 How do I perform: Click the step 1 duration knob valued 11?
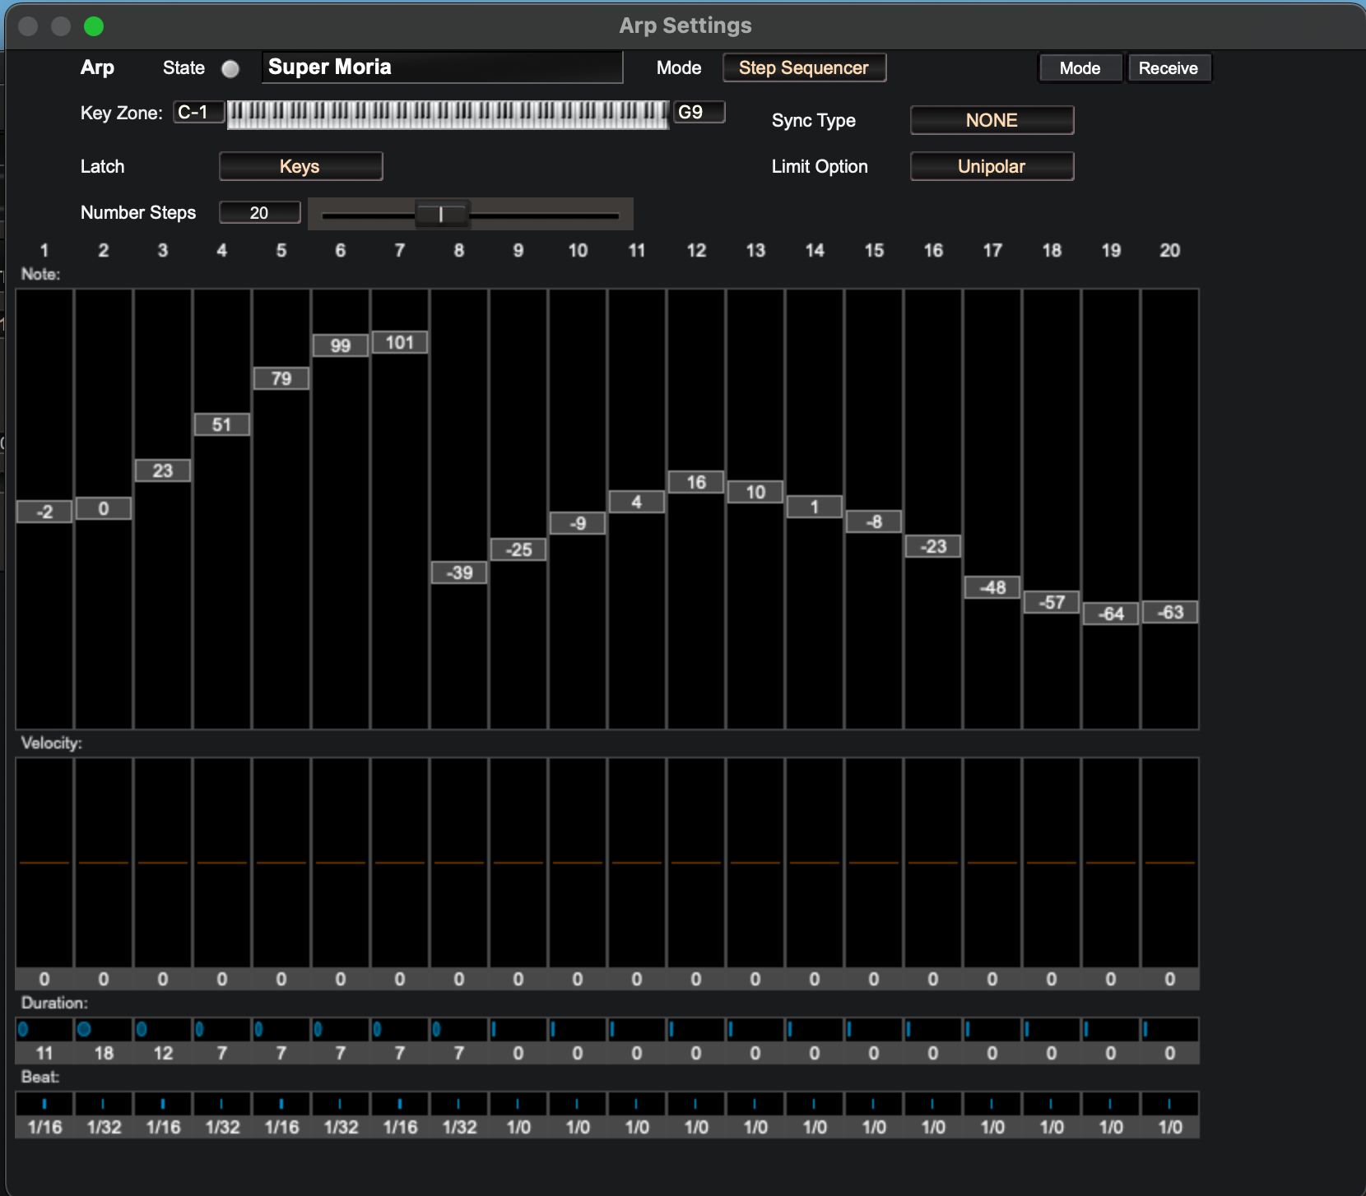click(23, 1029)
